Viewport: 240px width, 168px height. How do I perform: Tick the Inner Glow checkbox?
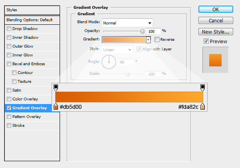(9, 55)
